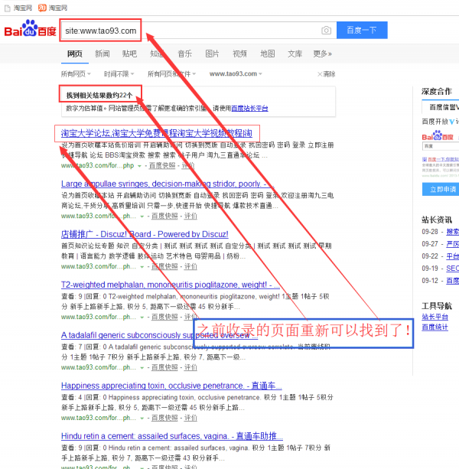This screenshot has width=459, height=469.
Task: Open the 音乐 tab
Action: [185, 54]
